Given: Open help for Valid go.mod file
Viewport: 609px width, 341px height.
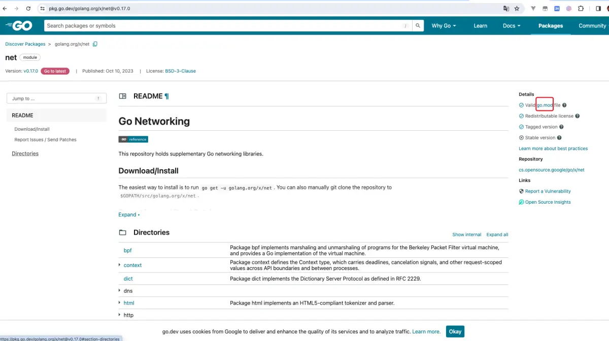Looking at the screenshot, I should [x=564, y=105].
